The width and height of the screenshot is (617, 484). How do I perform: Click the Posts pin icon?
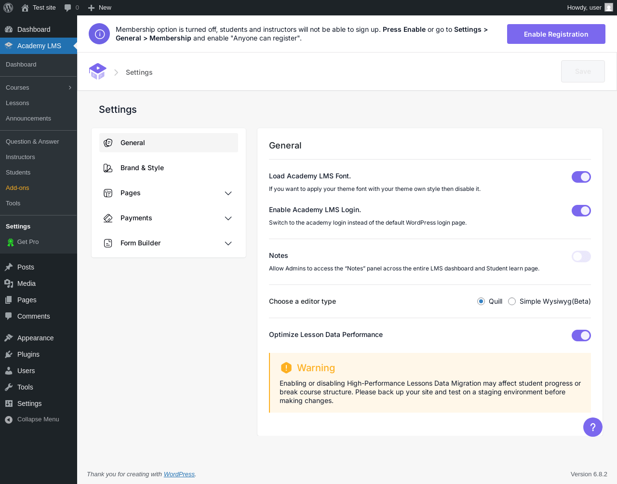(9, 267)
